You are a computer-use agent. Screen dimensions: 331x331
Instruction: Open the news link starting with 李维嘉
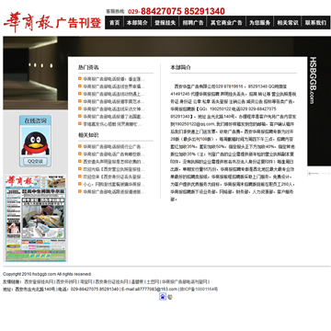click(112, 124)
